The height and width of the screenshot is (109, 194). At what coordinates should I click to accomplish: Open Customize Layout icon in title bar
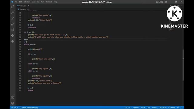[166, 2]
